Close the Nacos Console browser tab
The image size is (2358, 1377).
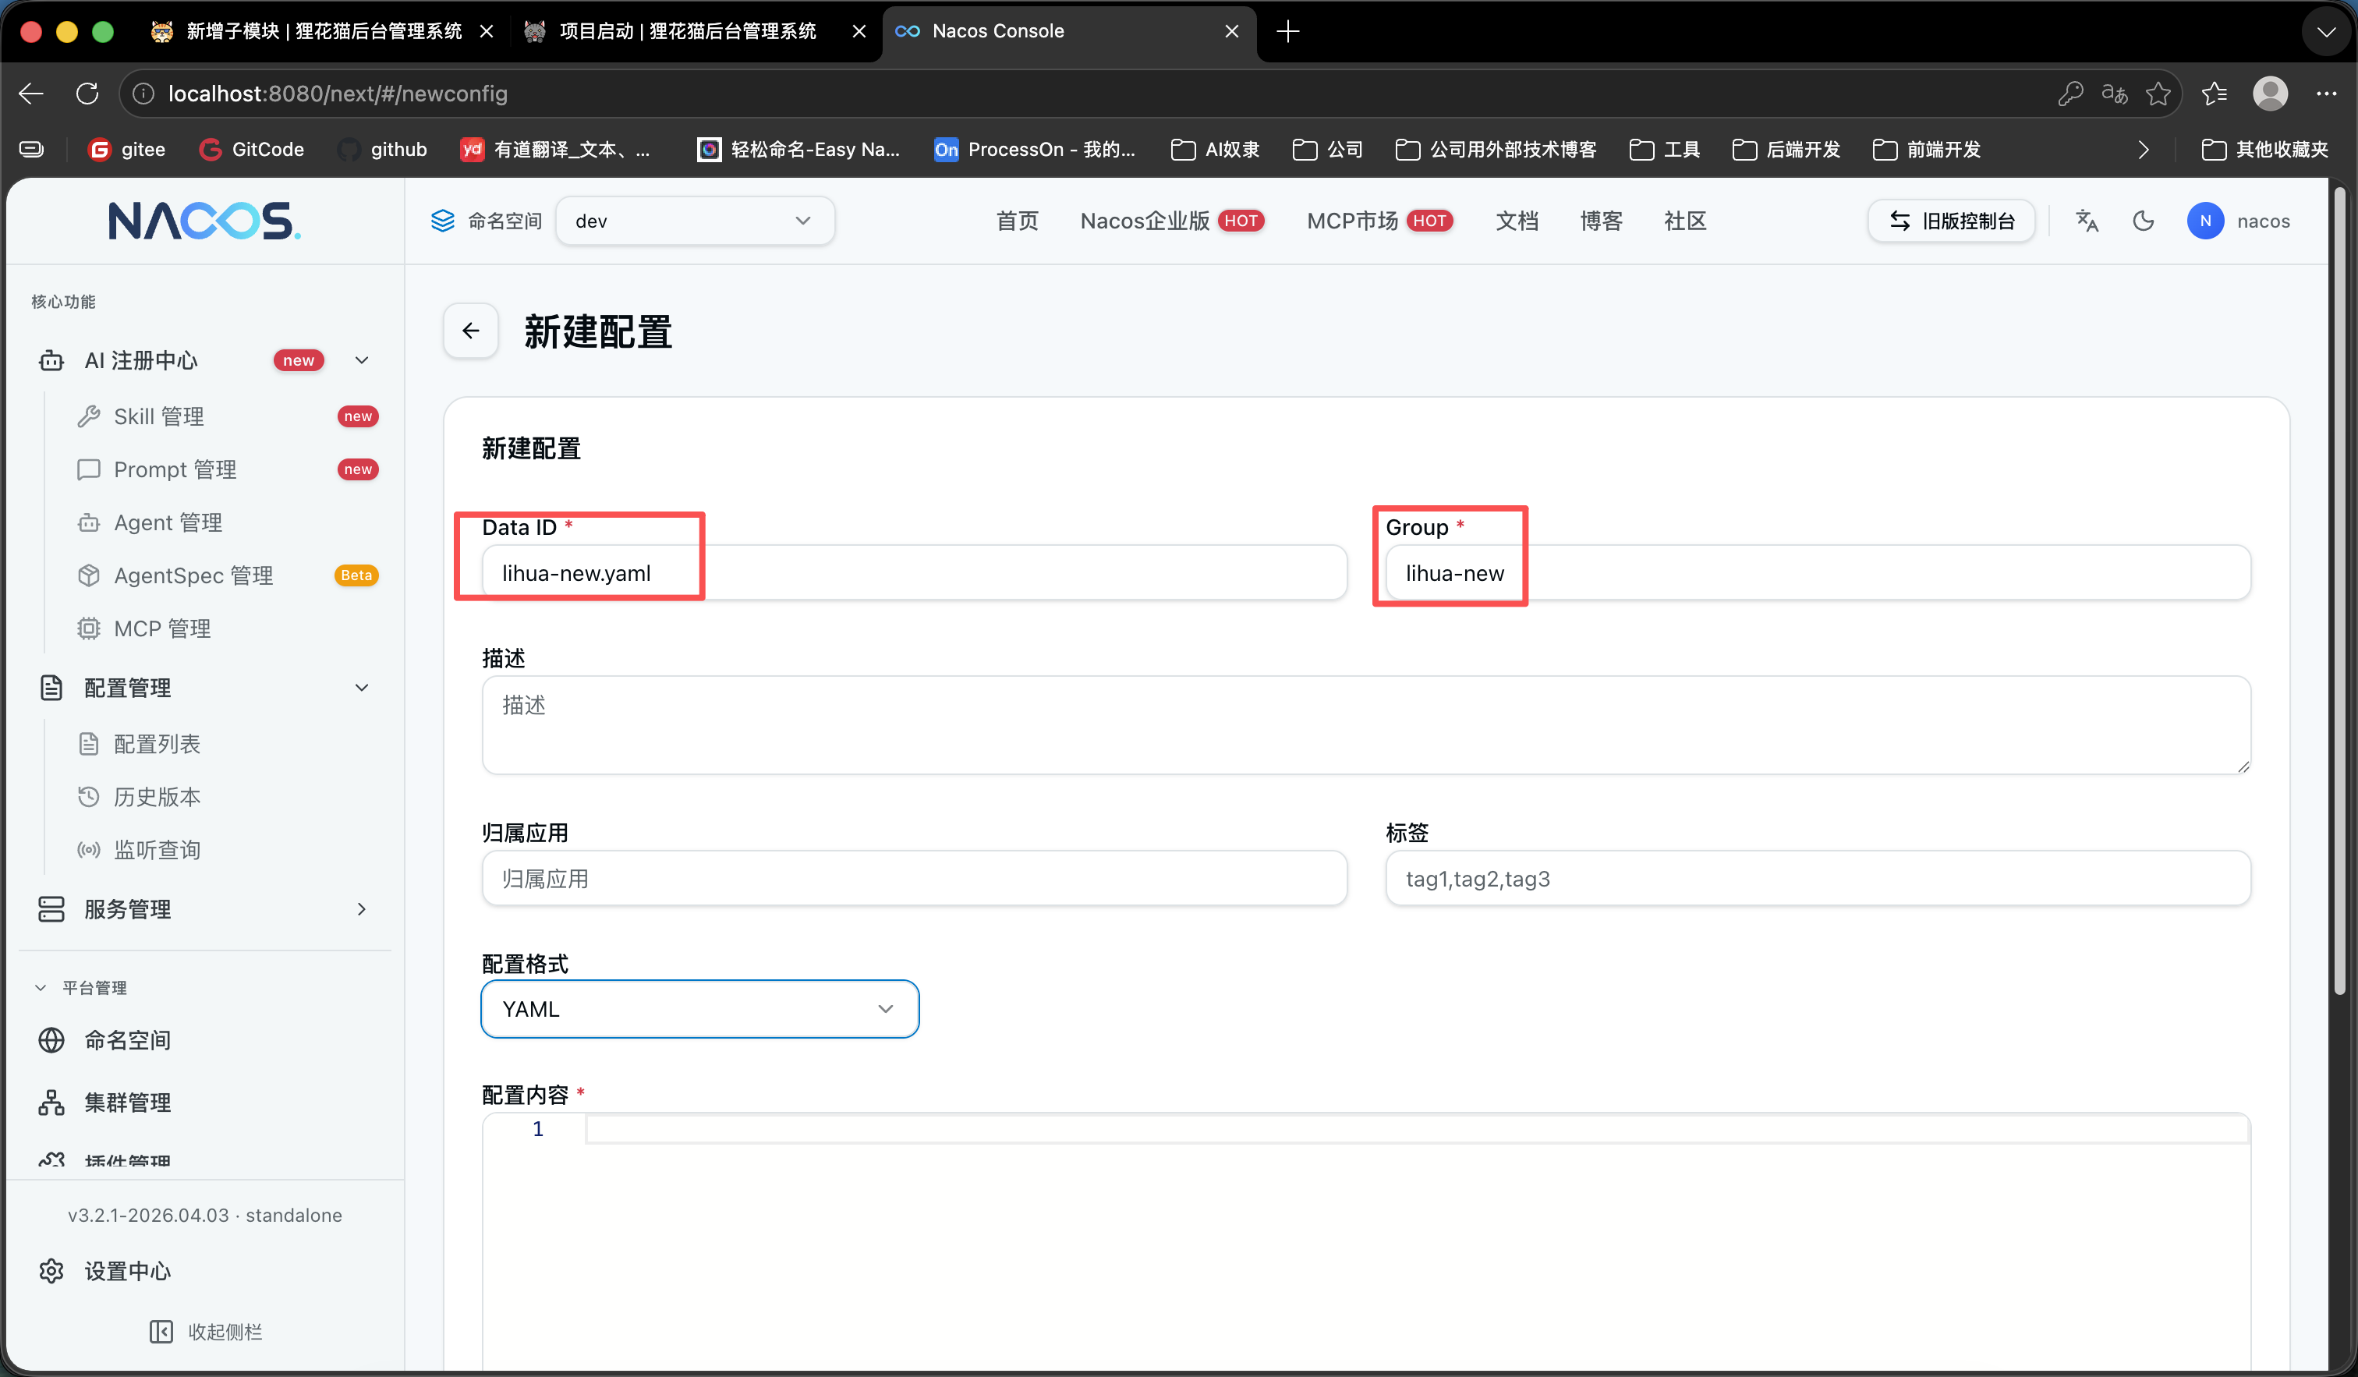(1231, 31)
